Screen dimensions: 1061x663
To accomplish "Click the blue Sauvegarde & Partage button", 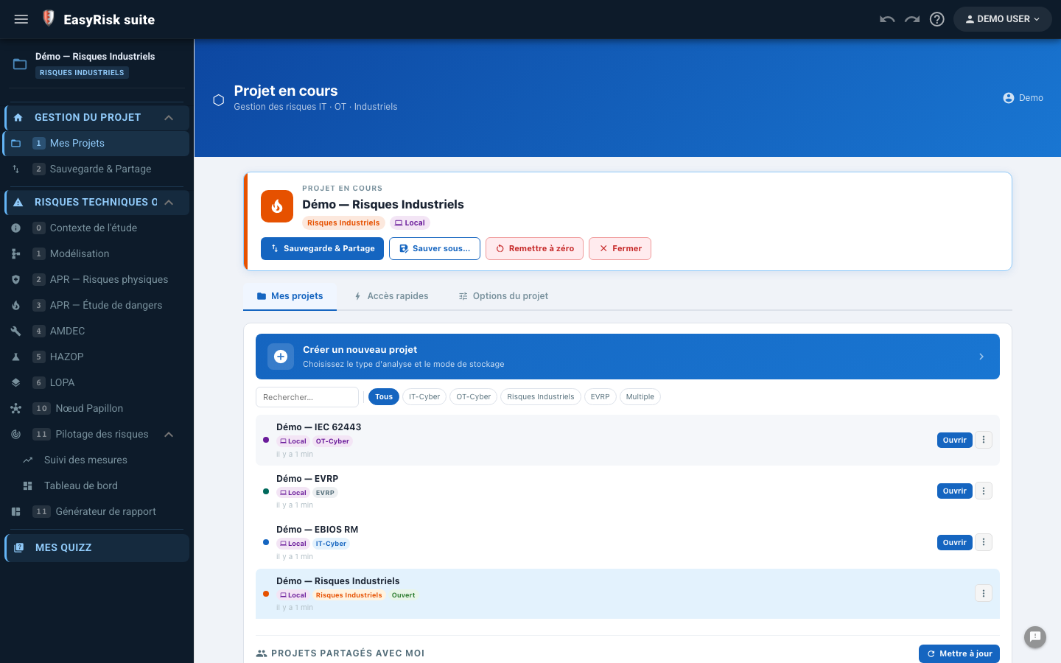I will tap(322, 249).
